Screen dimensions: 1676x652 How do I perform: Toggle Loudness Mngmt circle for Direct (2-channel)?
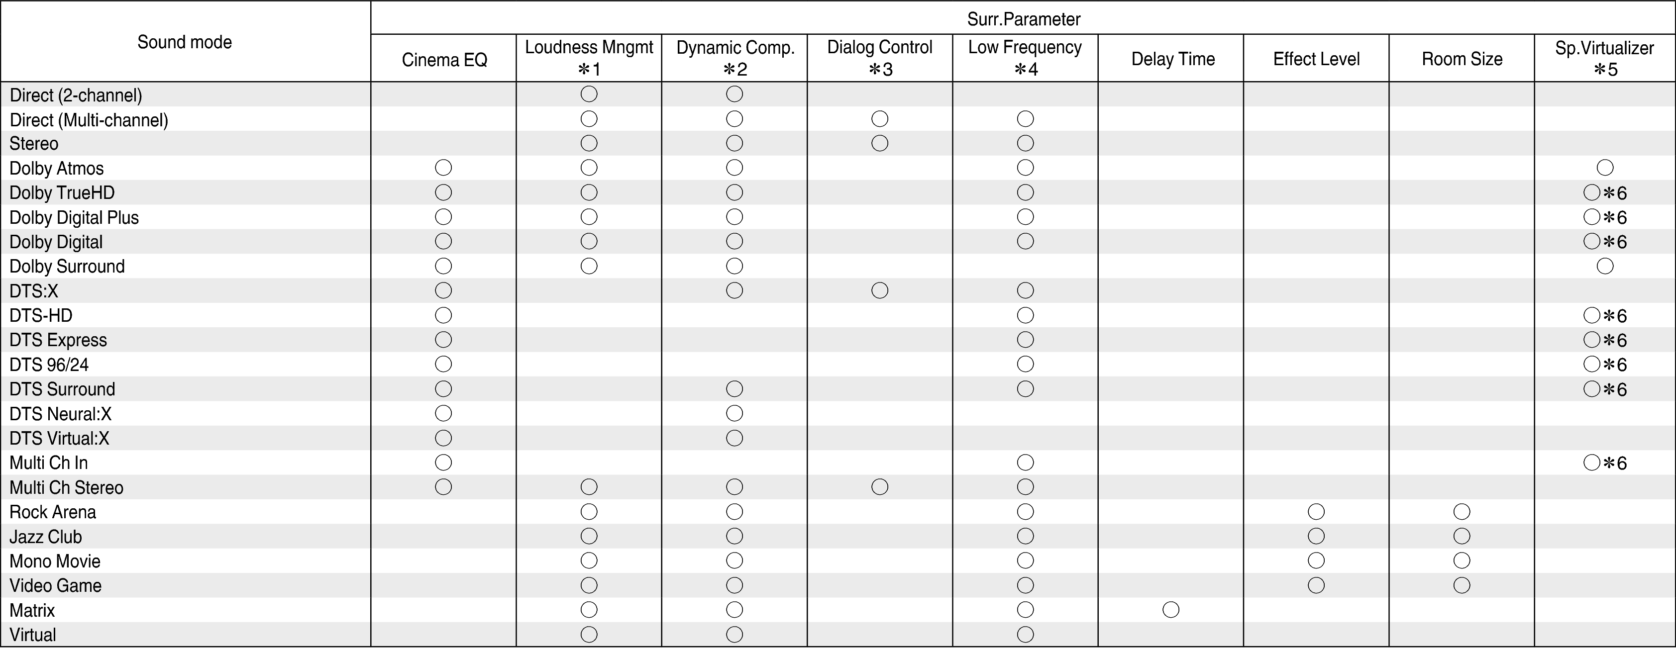tap(589, 94)
